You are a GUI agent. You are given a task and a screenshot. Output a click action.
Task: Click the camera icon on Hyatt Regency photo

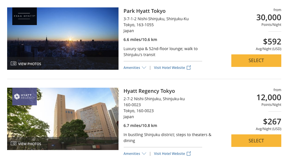click(13, 144)
